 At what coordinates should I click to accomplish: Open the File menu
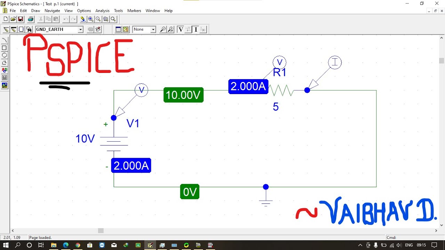(13, 11)
